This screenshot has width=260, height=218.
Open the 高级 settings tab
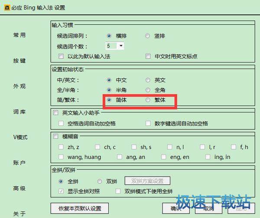click(19, 188)
